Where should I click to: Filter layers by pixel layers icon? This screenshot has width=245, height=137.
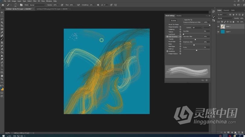[230, 15]
